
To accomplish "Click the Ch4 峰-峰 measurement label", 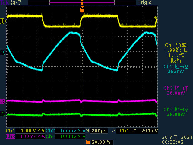I will click(x=176, y=109).
